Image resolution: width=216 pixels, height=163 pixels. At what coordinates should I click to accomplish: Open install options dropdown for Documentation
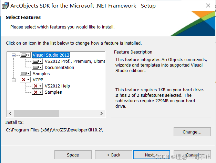[x=38, y=67]
